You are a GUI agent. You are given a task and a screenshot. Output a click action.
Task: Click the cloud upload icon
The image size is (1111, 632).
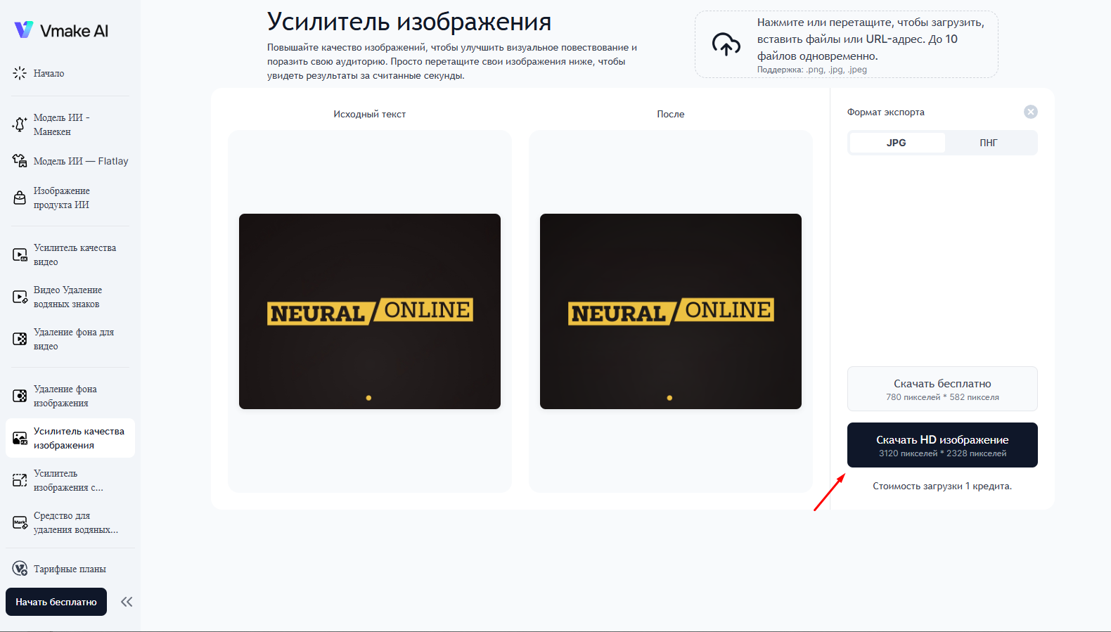coord(726,44)
